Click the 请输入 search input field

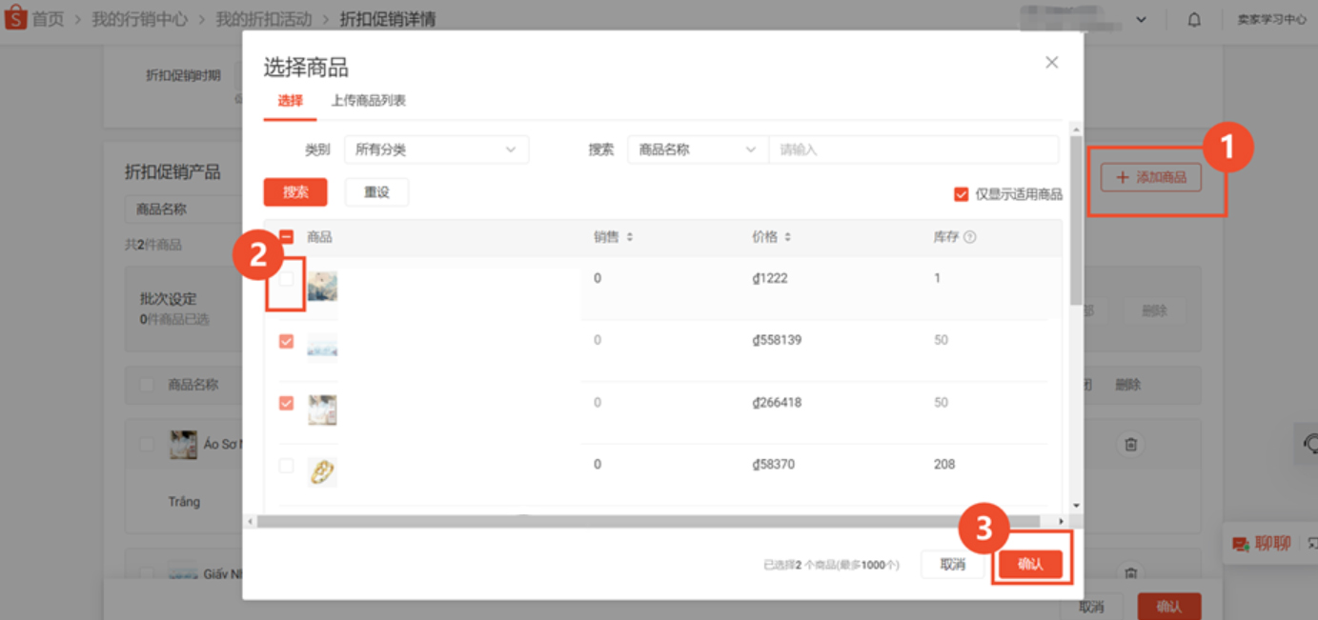pos(912,150)
